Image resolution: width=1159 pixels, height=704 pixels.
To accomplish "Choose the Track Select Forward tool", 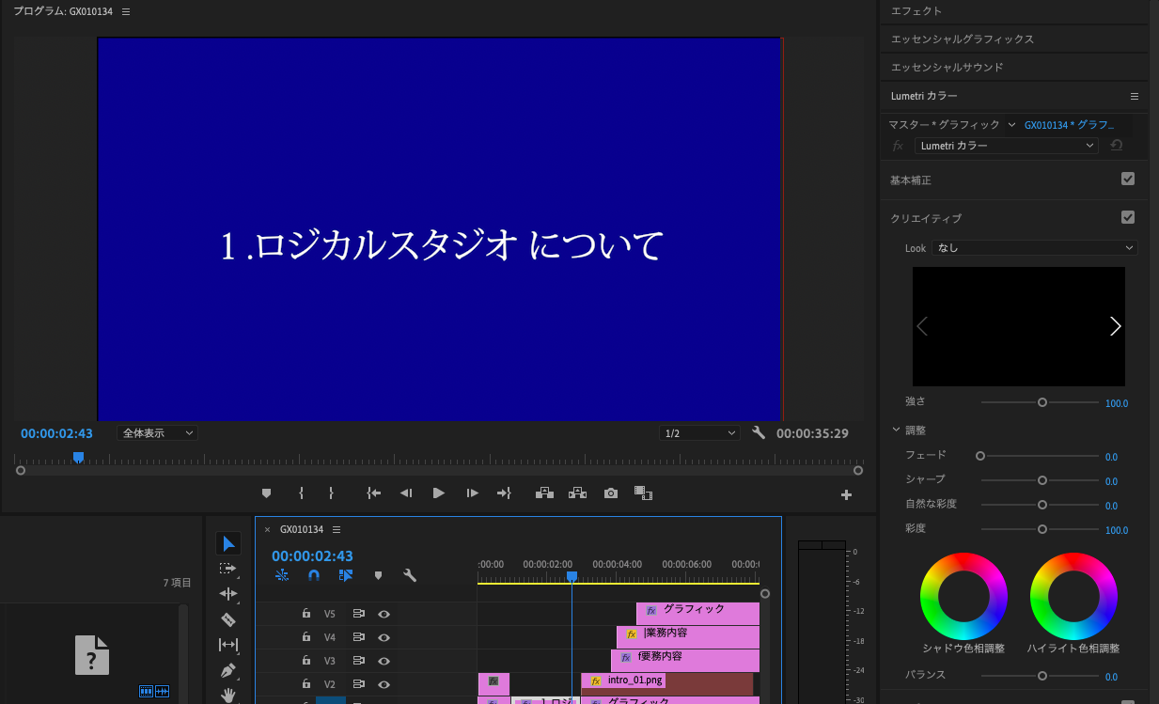I will (x=228, y=569).
